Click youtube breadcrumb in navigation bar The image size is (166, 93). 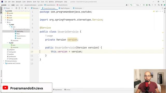[40, 5]
